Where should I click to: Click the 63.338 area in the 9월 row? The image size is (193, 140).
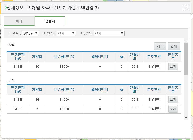click(18, 67)
